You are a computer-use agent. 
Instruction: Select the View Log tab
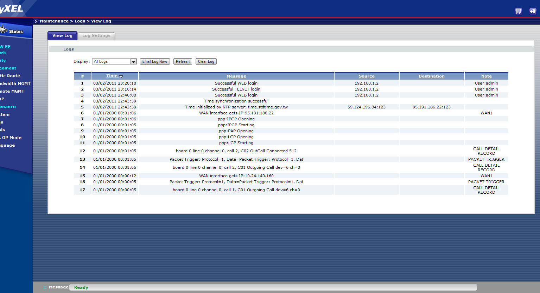(62, 35)
